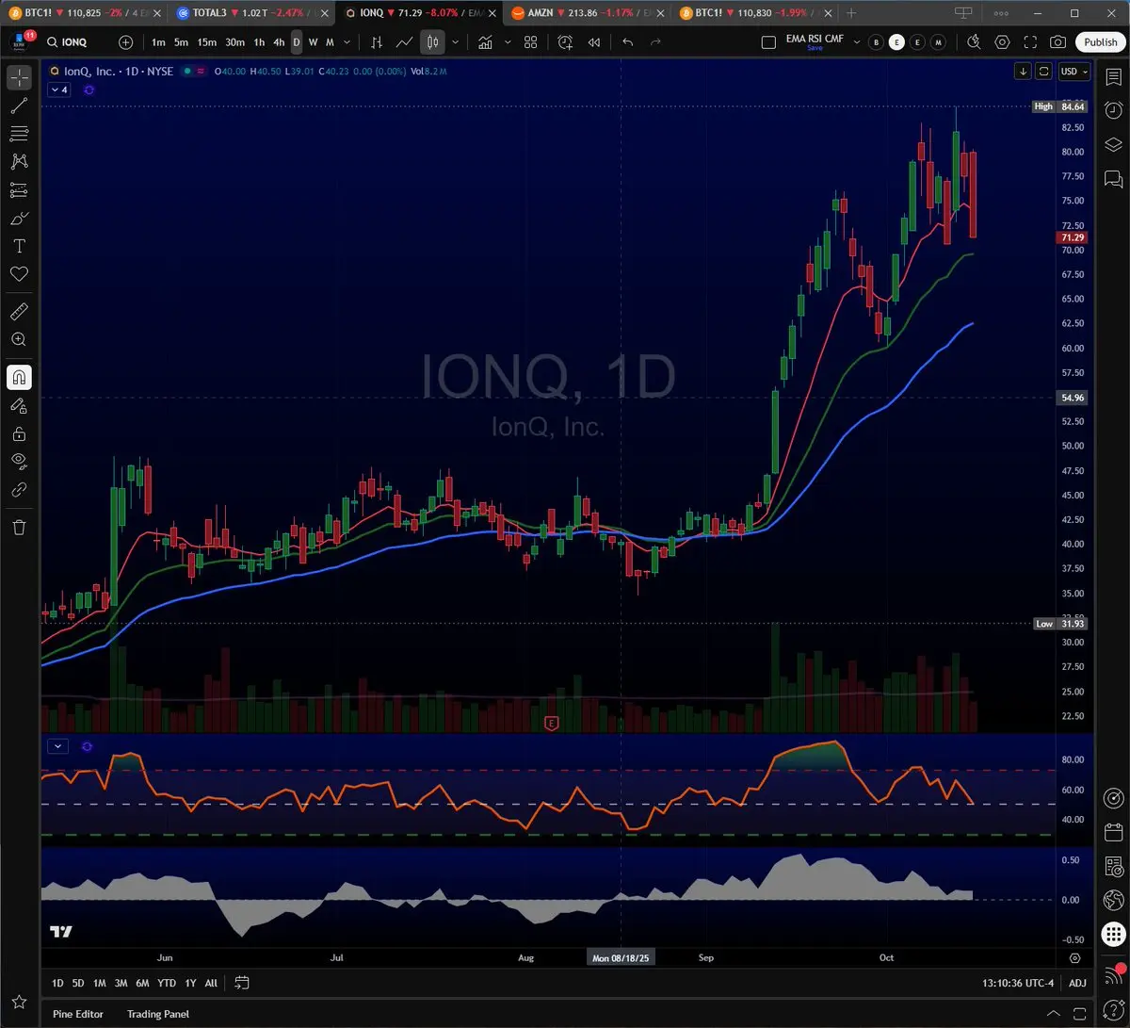Image resolution: width=1130 pixels, height=1028 pixels.
Task: Open the object tree layers panel
Action: pos(1113,144)
